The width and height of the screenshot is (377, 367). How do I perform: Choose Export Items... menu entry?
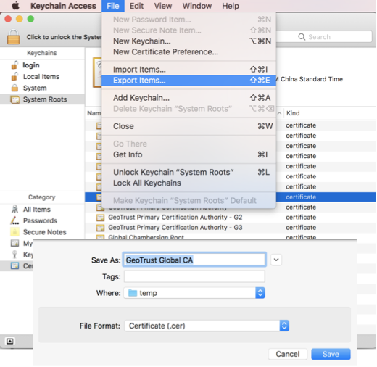tap(188, 81)
